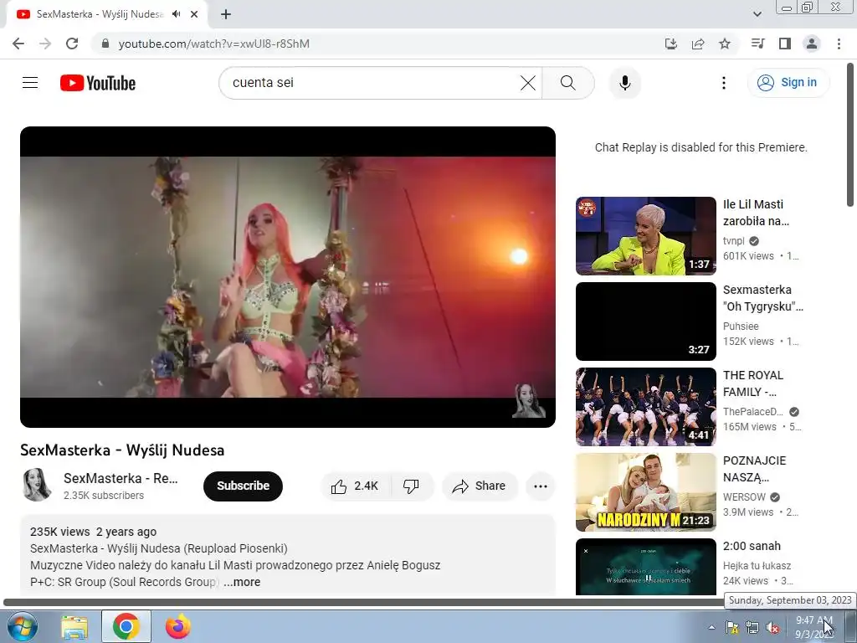Viewport: 857px width, 643px height.
Task: Open File Explorer from taskbar
Action: pos(74,626)
